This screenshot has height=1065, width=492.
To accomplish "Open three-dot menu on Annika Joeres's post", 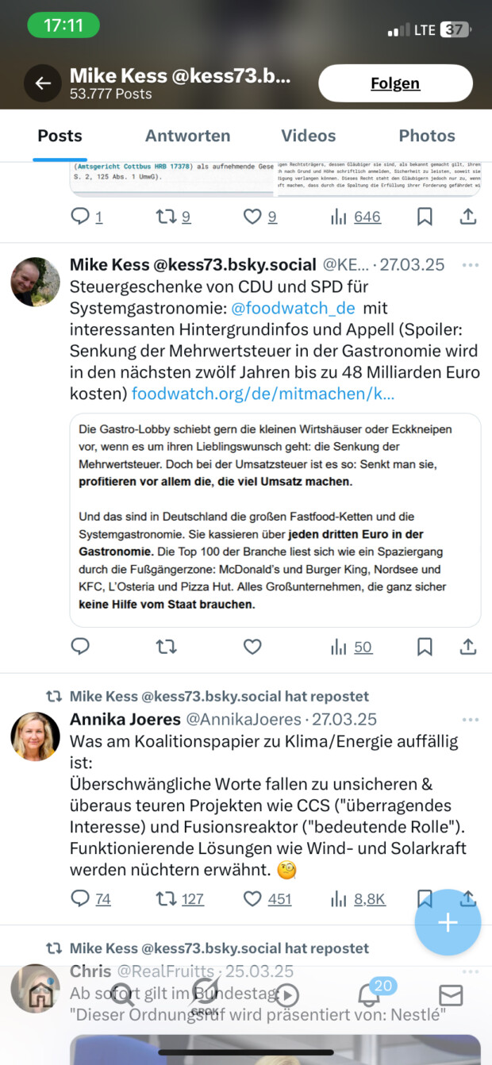I will [x=471, y=720].
